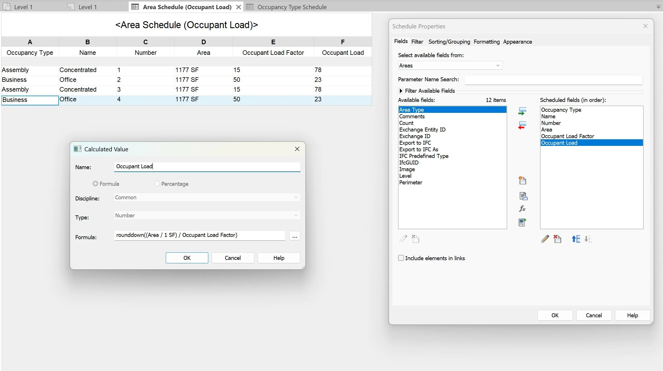Click the Remove parameter red arrow icon

click(522, 125)
